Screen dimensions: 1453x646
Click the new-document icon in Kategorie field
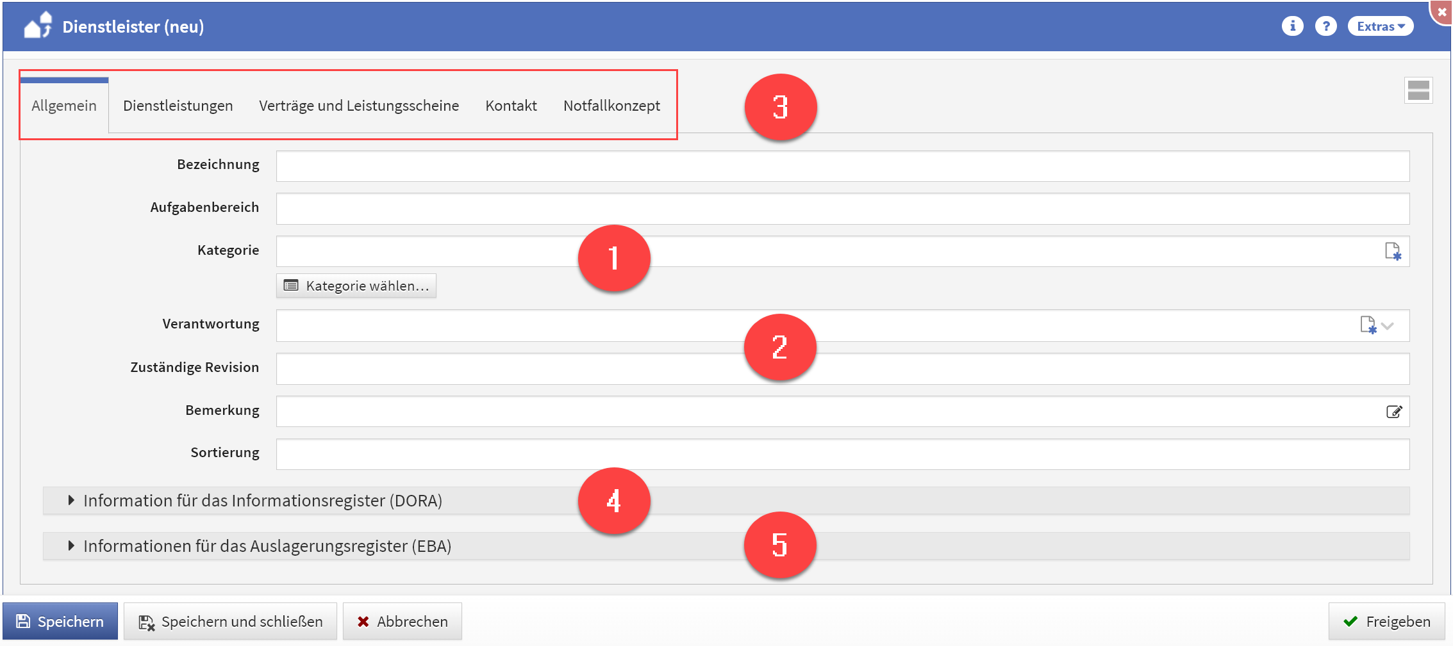(x=1392, y=251)
